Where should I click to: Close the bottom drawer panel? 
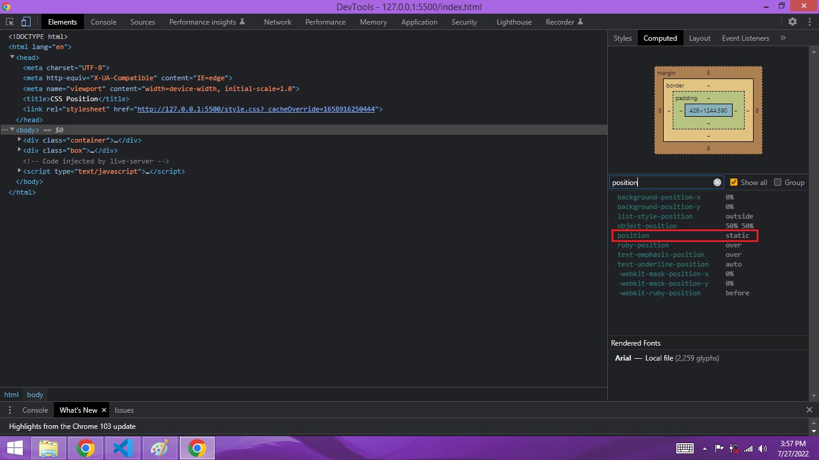click(x=809, y=410)
